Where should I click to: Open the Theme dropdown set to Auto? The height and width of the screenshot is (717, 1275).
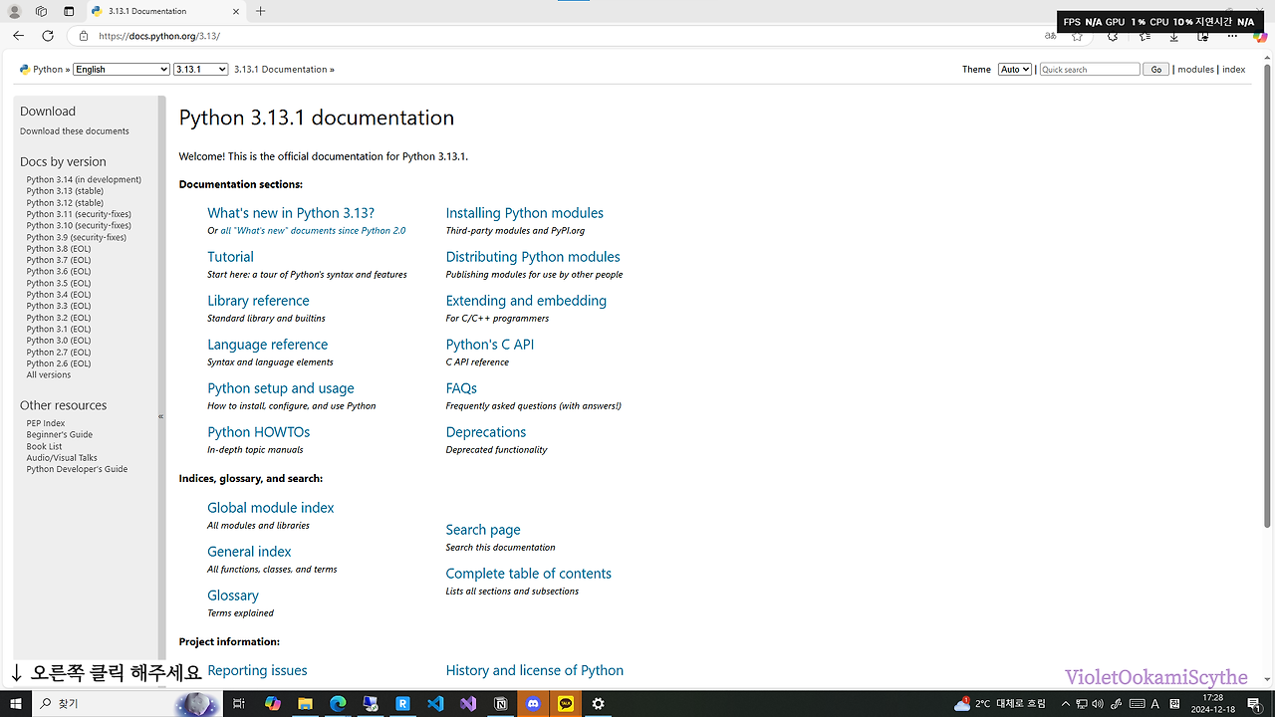click(x=1015, y=70)
